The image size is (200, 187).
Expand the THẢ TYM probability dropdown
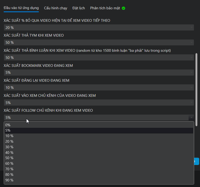[x=99, y=42]
